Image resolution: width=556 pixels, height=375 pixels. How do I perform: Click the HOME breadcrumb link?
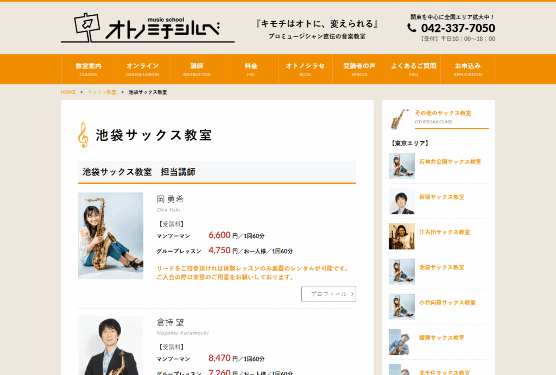click(67, 92)
